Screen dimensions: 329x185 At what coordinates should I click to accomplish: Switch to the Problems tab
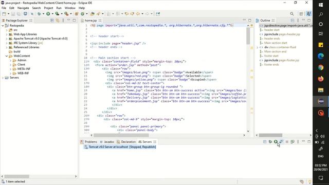click(89, 142)
